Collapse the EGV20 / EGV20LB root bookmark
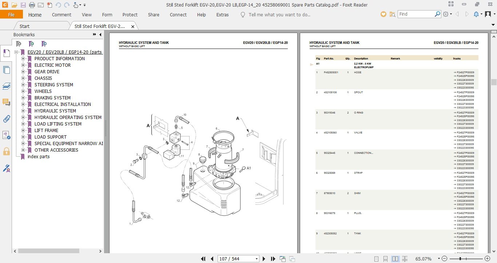Screen dimensions: 497x263 click(16, 52)
